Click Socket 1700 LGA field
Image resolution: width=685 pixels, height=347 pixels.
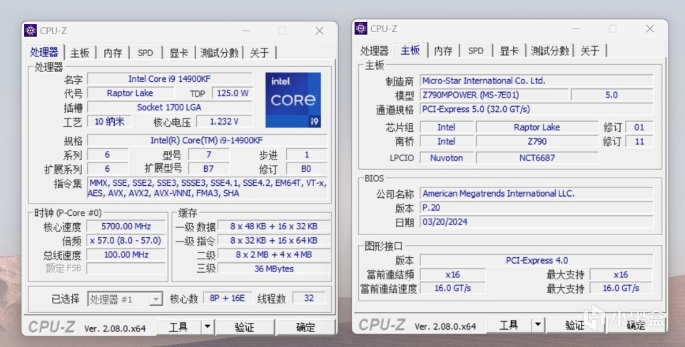170,108
